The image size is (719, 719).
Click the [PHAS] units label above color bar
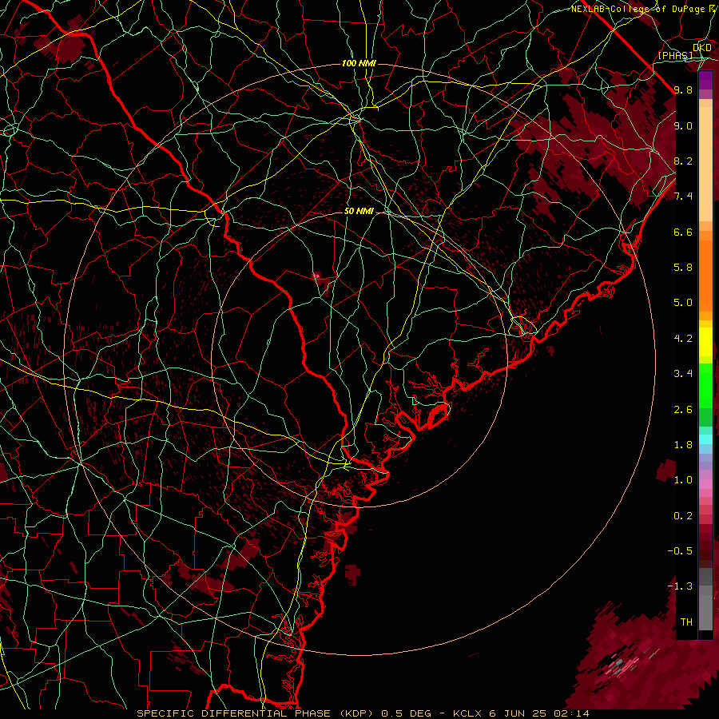tap(675, 55)
